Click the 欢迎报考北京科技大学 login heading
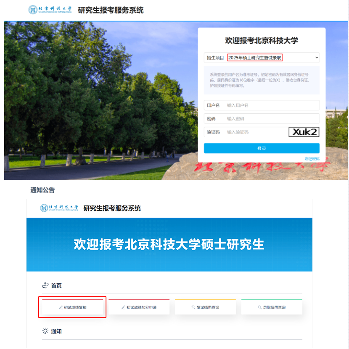 coord(262,40)
